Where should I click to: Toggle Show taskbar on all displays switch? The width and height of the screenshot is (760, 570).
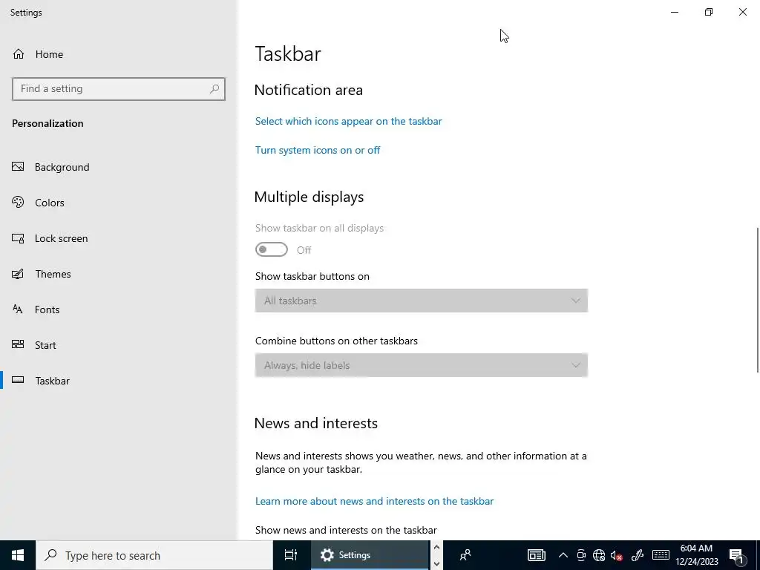(272, 249)
